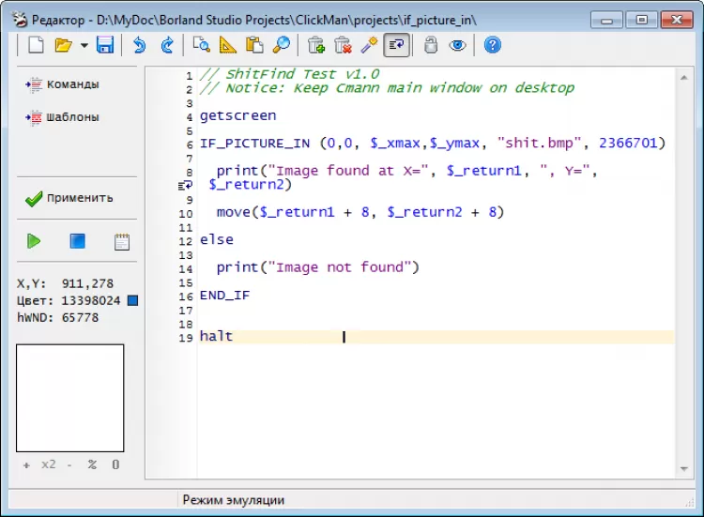Click the New file icon

coord(37,45)
